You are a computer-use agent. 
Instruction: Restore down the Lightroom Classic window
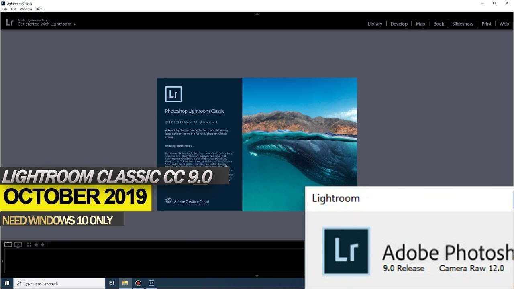pyautogui.click(x=494, y=3)
